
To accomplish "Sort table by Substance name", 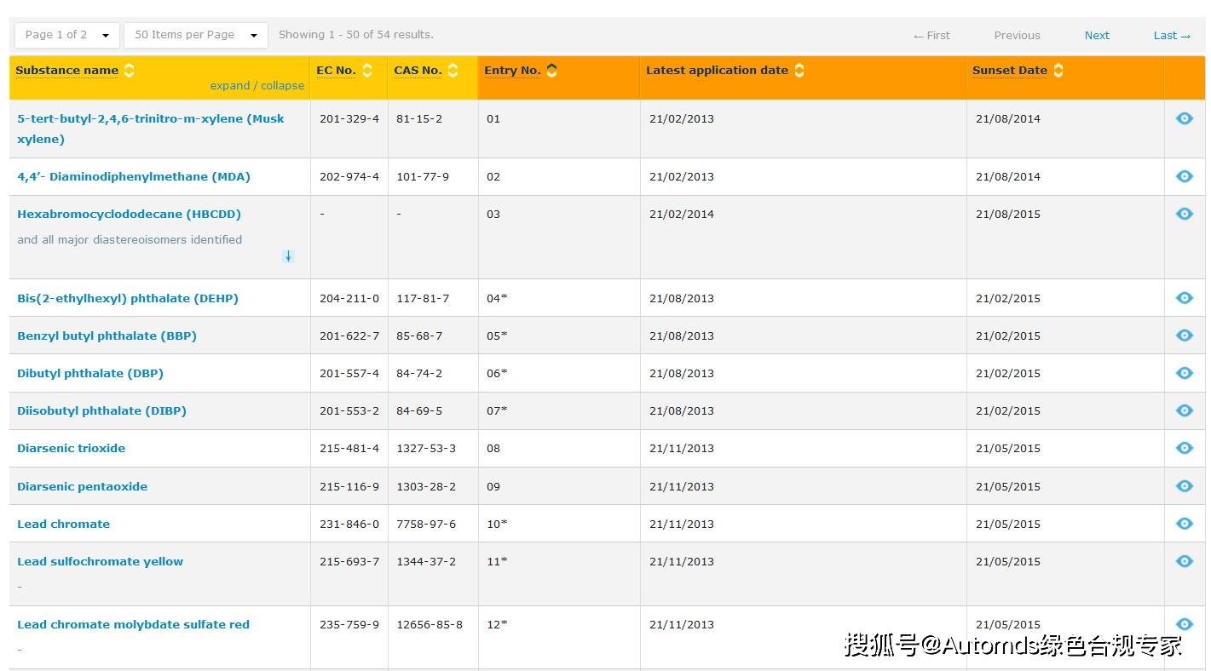I will [129, 70].
